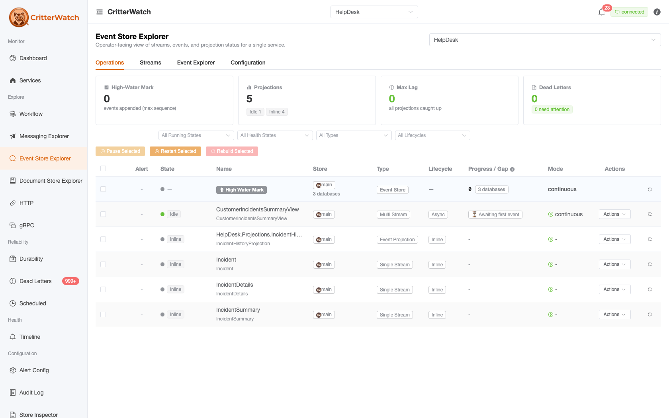Click 'Awaiting first event' progress tag
The image size is (669, 418).
coord(495,215)
